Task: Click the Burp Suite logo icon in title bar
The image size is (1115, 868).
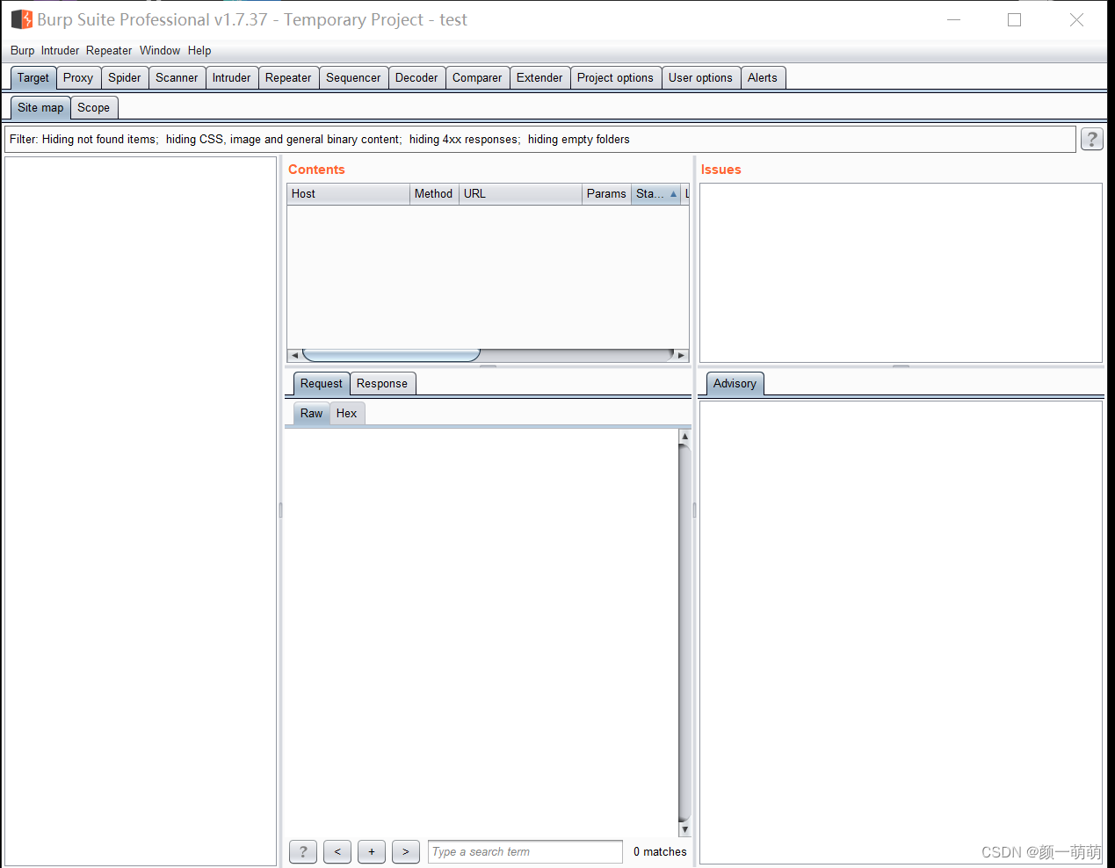Action: click(21, 19)
